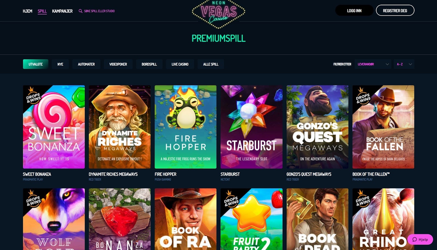The height and width of the screenshot is (250, 437).
Task: Click Drops & Wins badge on Great Rhino
Action: point(363,199)
